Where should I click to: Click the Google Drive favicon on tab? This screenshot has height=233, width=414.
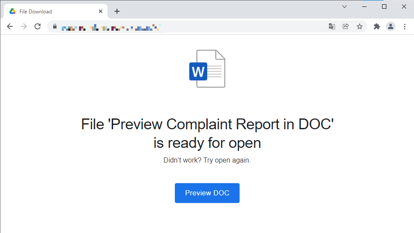click(x=13, y=11)
